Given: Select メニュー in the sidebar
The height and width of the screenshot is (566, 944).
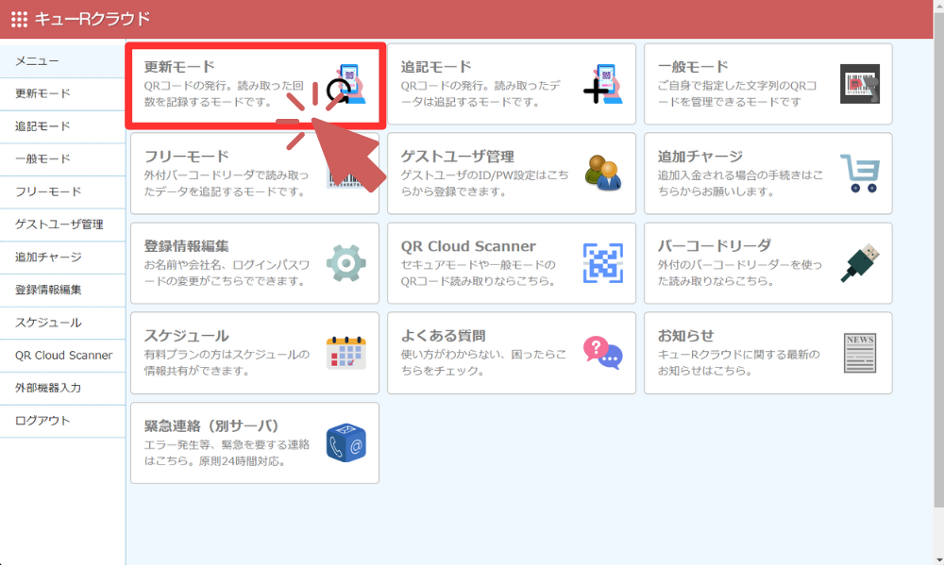Looking at the screenshot, I should click(x=62, y=61).
